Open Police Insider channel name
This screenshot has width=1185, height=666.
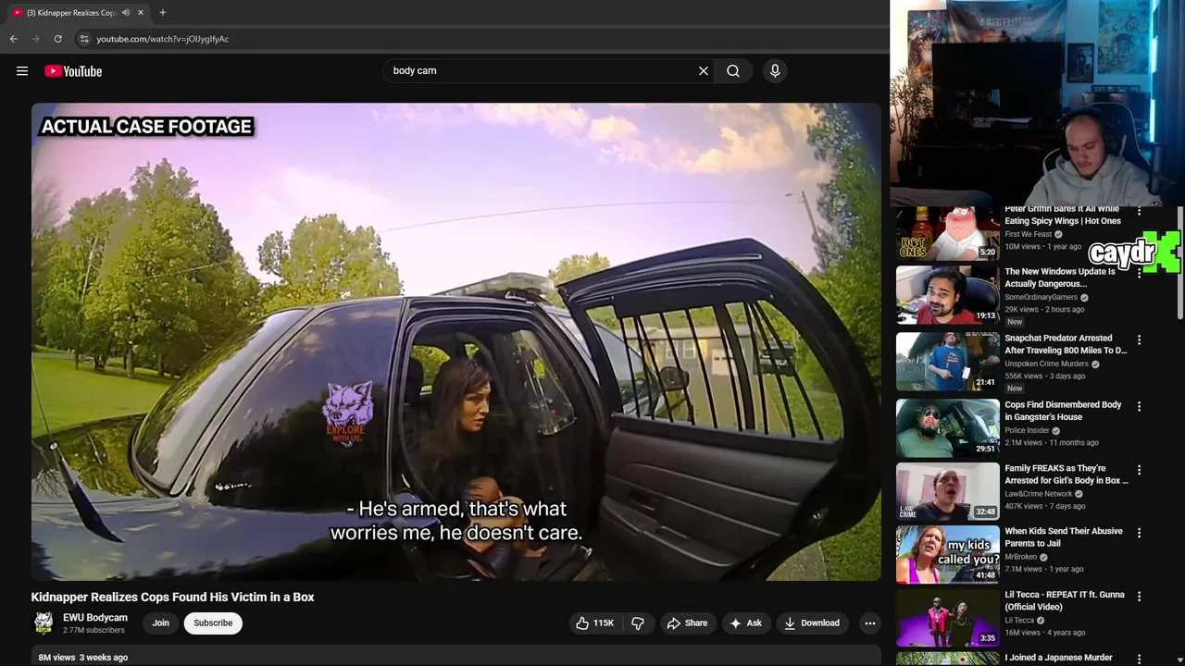point(1027,431)
